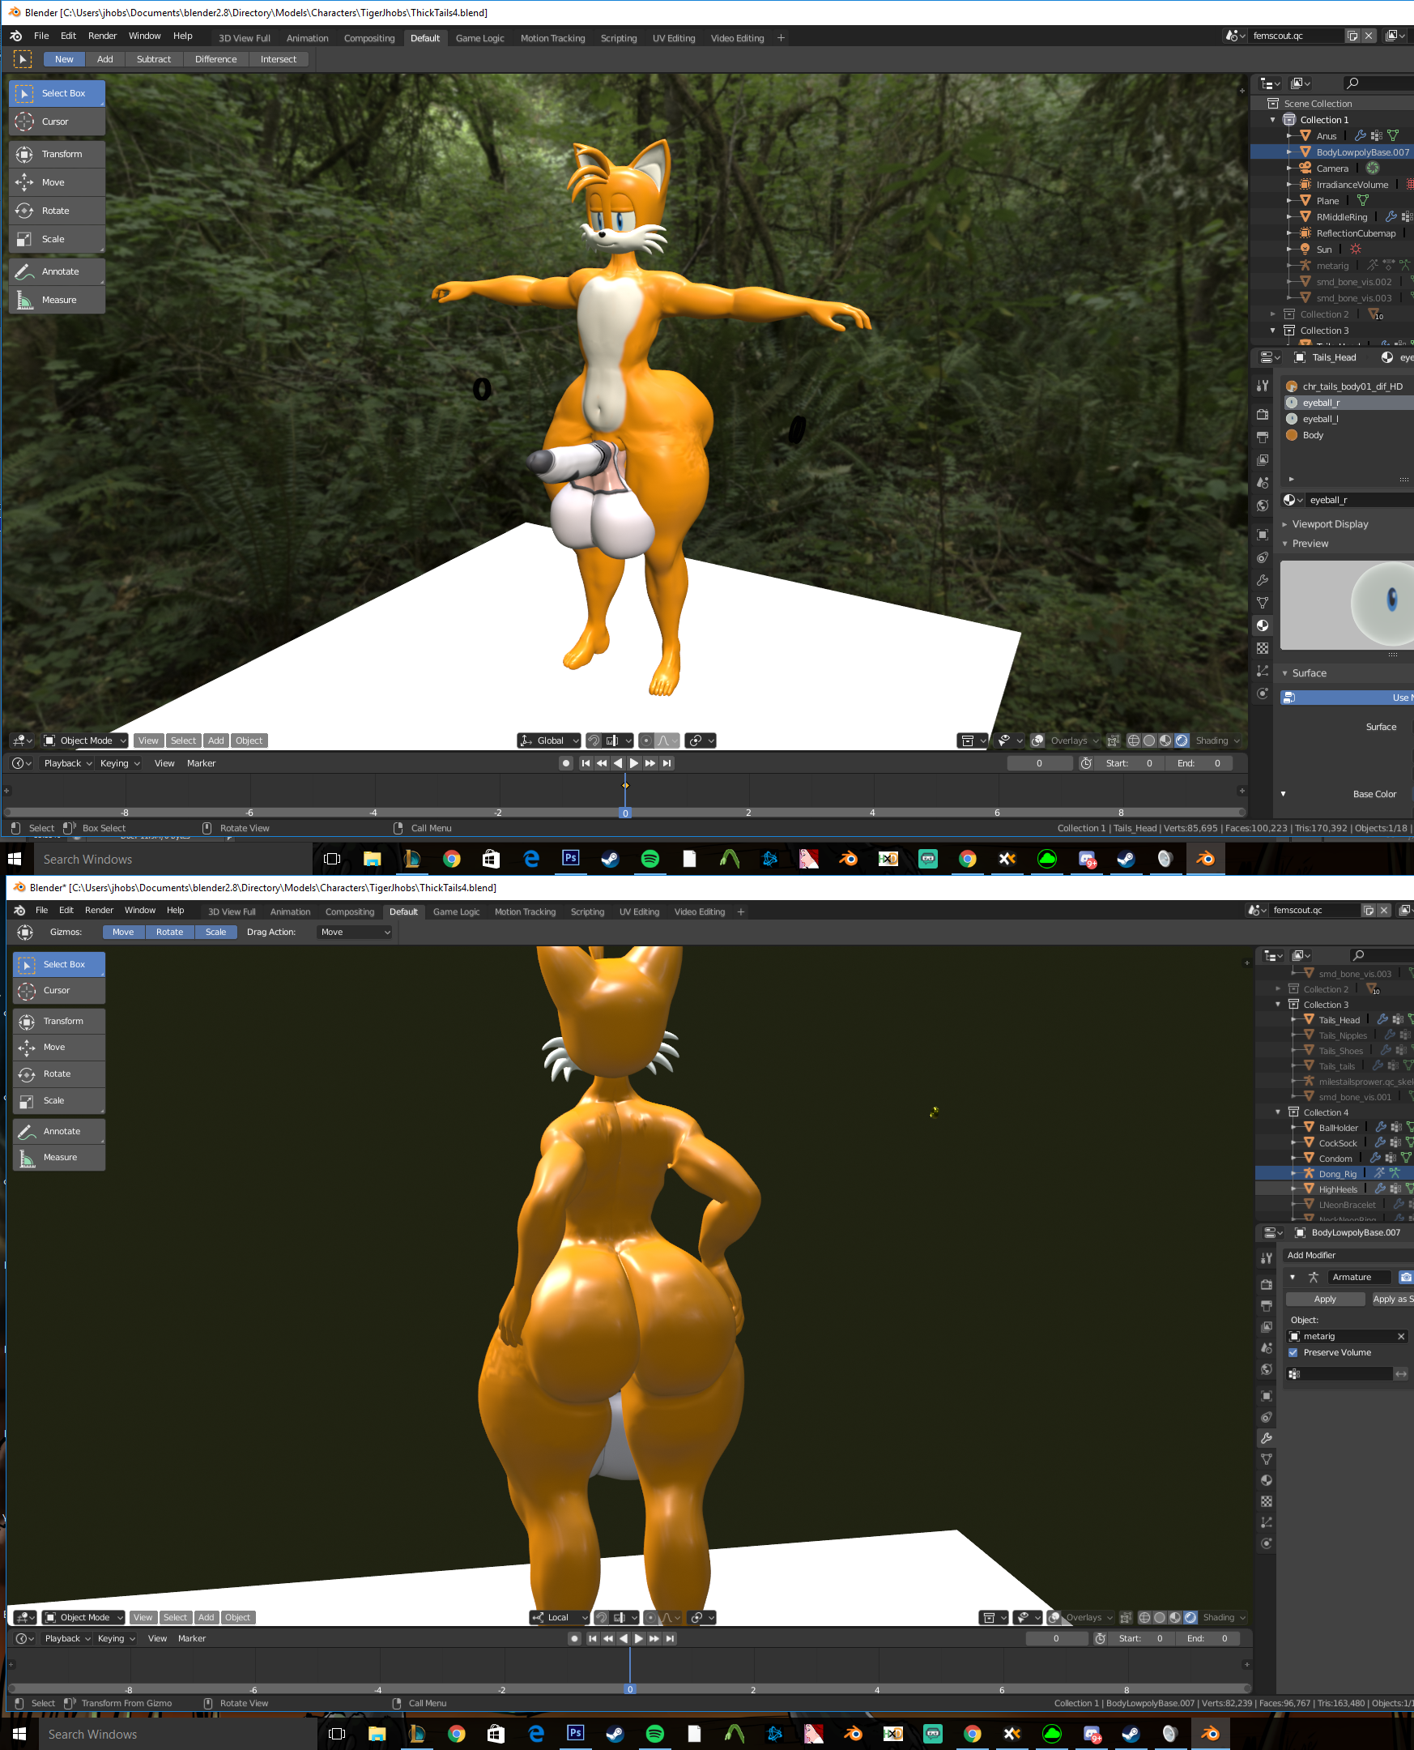Open Spotify from the upper taskbar
This screenshot has width=1414, height=1750.
pyautogui.click(x=650, y=859)
